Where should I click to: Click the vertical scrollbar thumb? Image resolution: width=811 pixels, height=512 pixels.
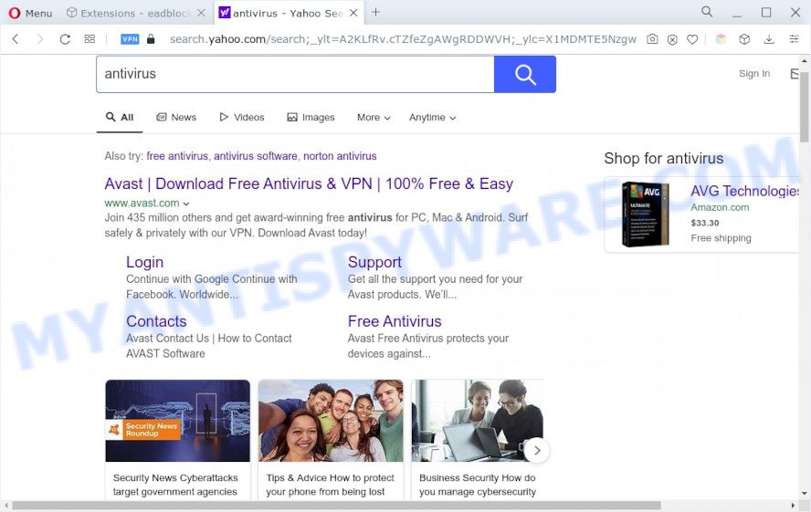coord(805,106)
